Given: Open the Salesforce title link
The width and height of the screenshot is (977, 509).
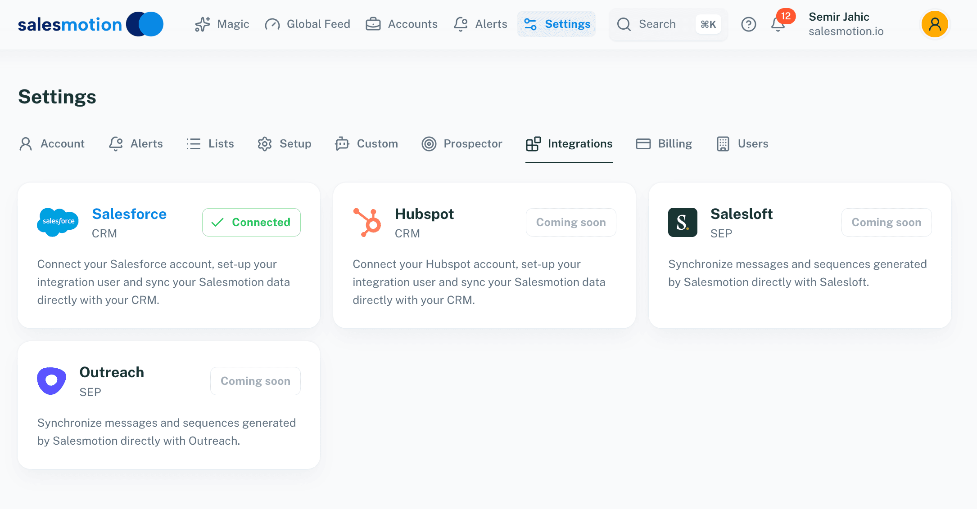Looking at the screenshot, I should coord(129,214).
